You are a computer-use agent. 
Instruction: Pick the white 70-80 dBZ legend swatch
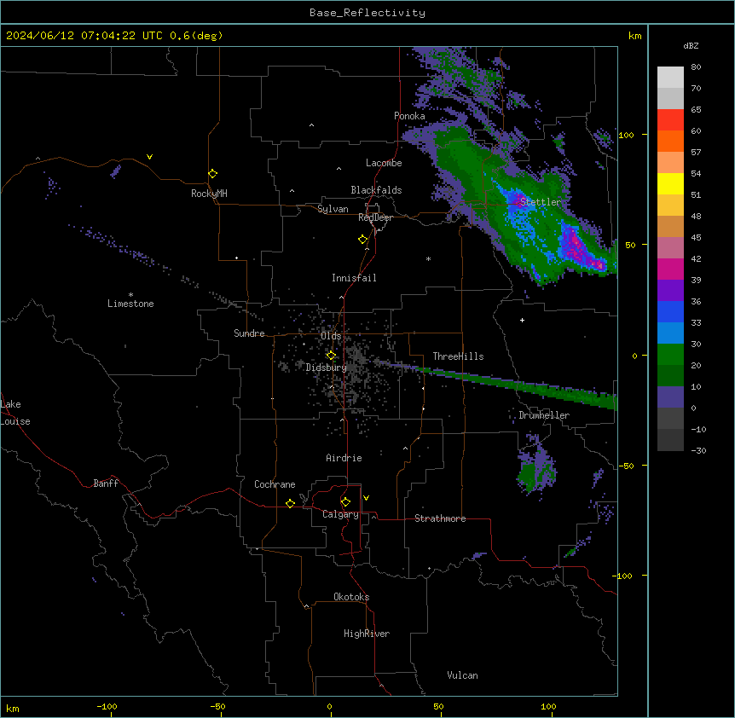click(x=670, y=78)
